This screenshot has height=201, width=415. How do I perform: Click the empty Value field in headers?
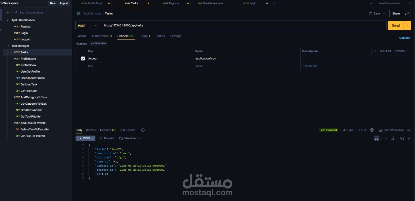pos(247,66)
